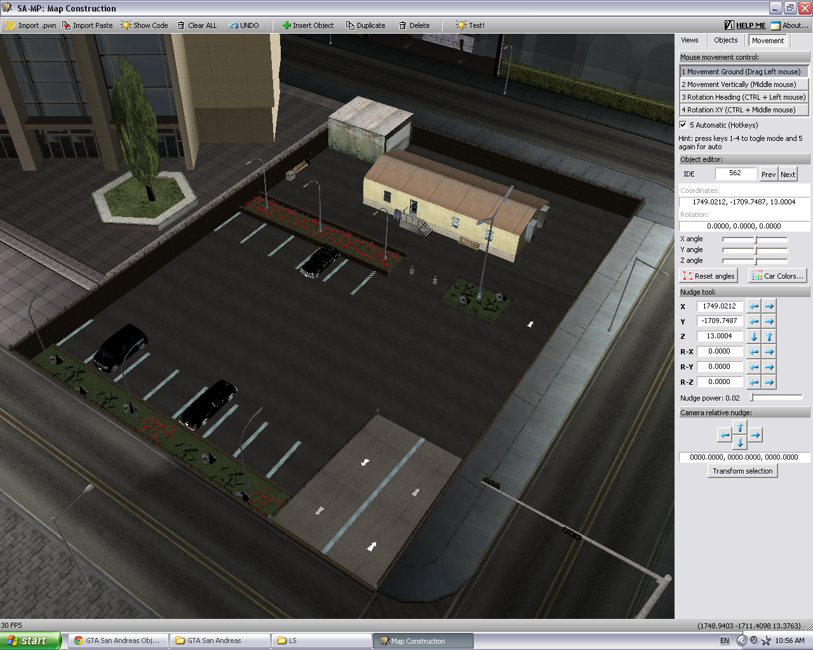Click the camera relative nudge up arrow
Viewport: 813px width, 650px height.
(740, 427)
